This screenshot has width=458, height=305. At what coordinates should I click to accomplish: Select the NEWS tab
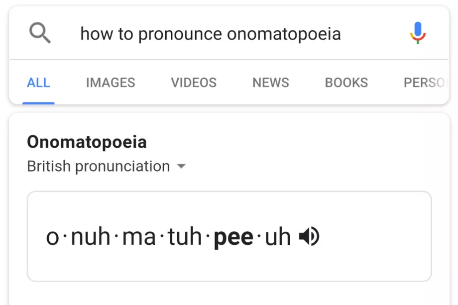click(271, 83)
